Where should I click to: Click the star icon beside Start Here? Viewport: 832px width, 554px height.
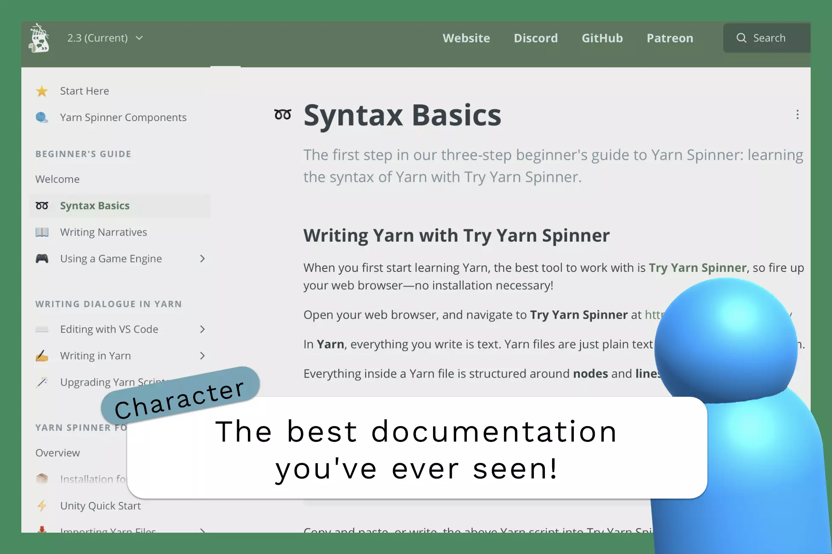tap(42, 91)
